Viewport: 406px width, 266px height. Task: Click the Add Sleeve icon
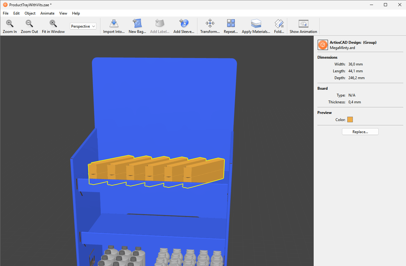coord(184,24)
